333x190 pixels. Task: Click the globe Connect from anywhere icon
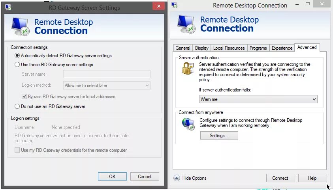[188, 124]
